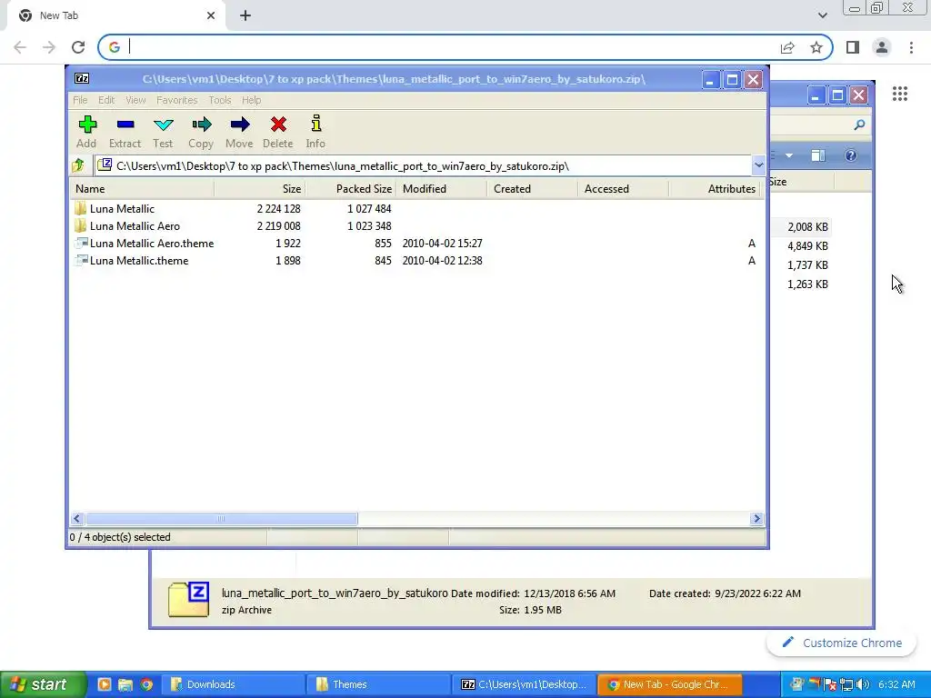Switch to 7-Zip taskbar button
The image size is (931, 698).
tap(525, 684)
